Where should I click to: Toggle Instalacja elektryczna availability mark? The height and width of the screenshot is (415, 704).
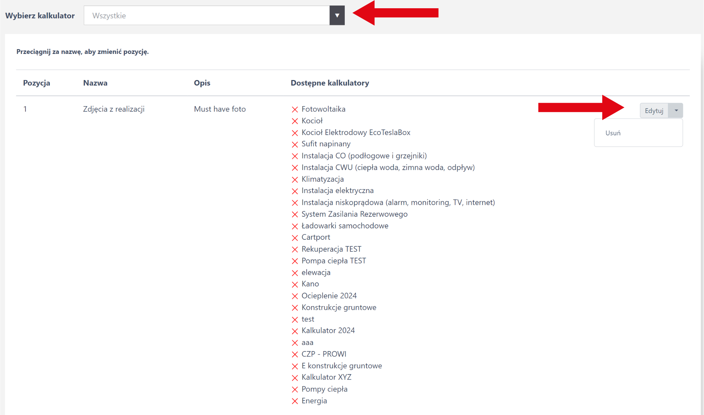coord(295,191)
